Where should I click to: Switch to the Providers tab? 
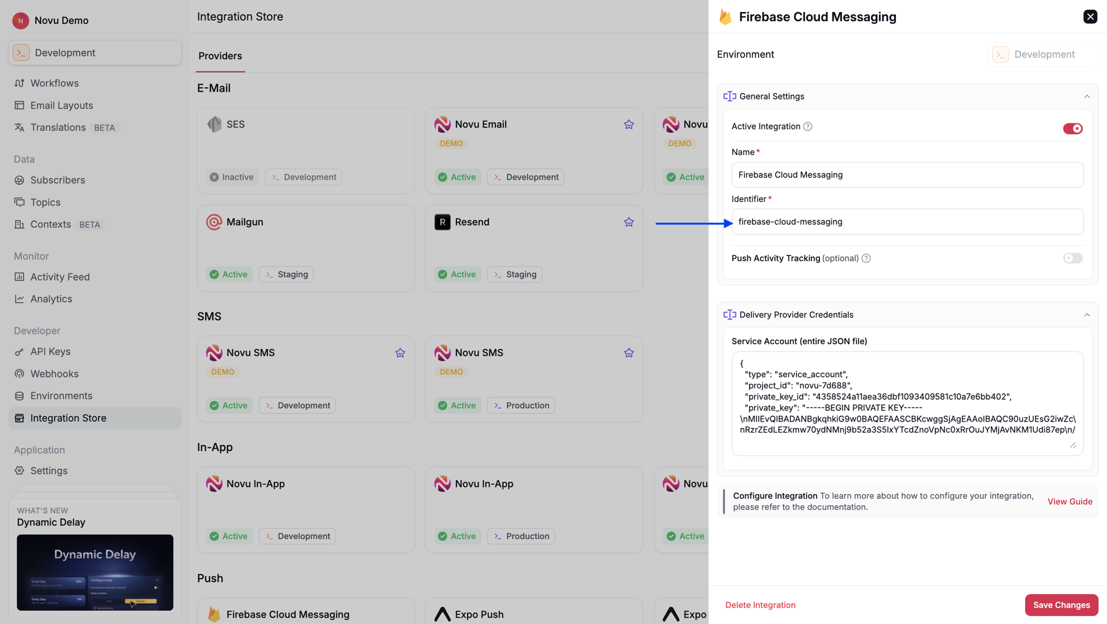click(x=220, y=56)
